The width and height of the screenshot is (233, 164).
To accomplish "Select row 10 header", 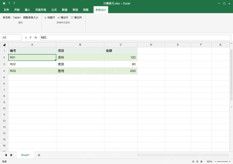I will [x=4, y=108].
